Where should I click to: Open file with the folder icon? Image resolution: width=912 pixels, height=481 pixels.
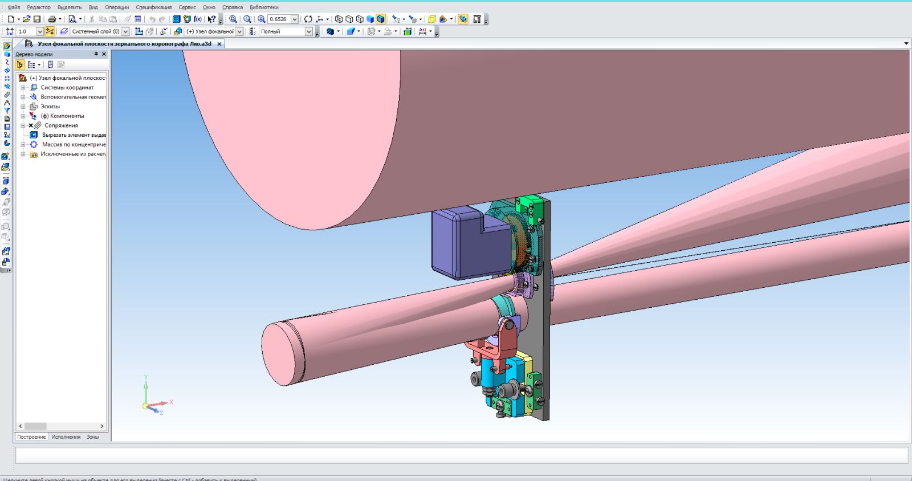(26, 19)
